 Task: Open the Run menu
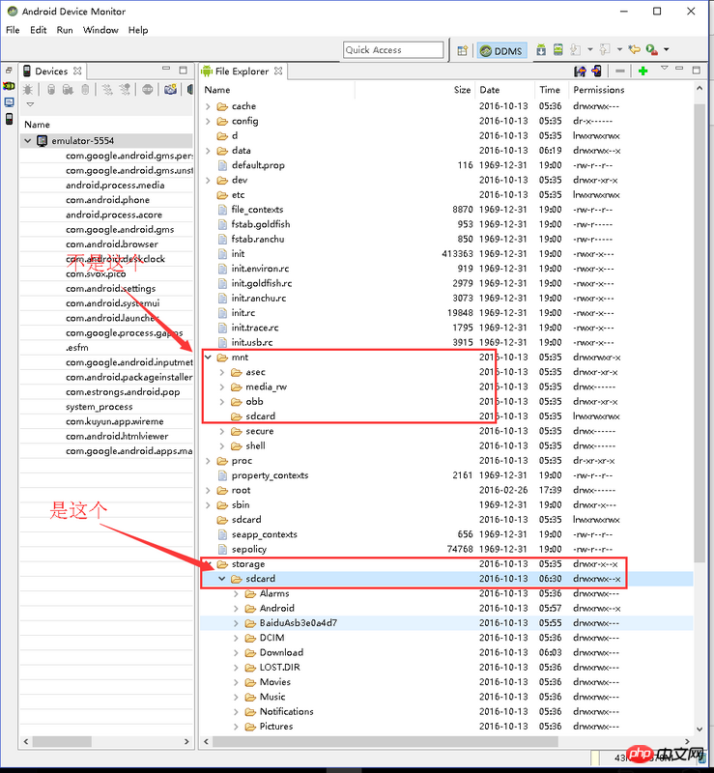click(x=65, y=30)
